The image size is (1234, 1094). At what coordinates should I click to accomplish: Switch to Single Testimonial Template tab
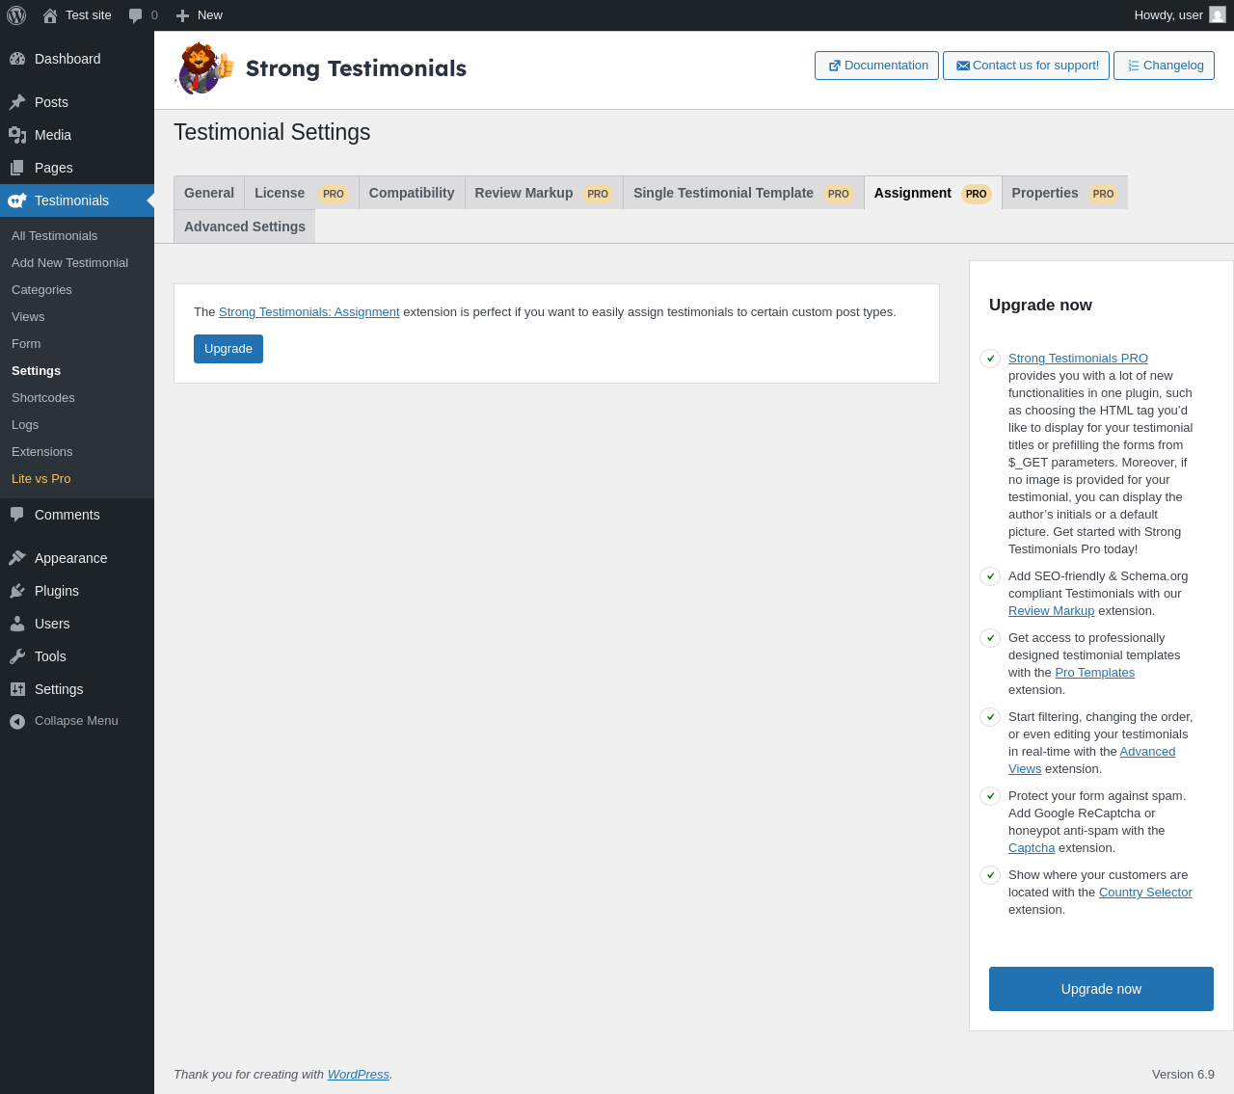(x=743, y=193)
